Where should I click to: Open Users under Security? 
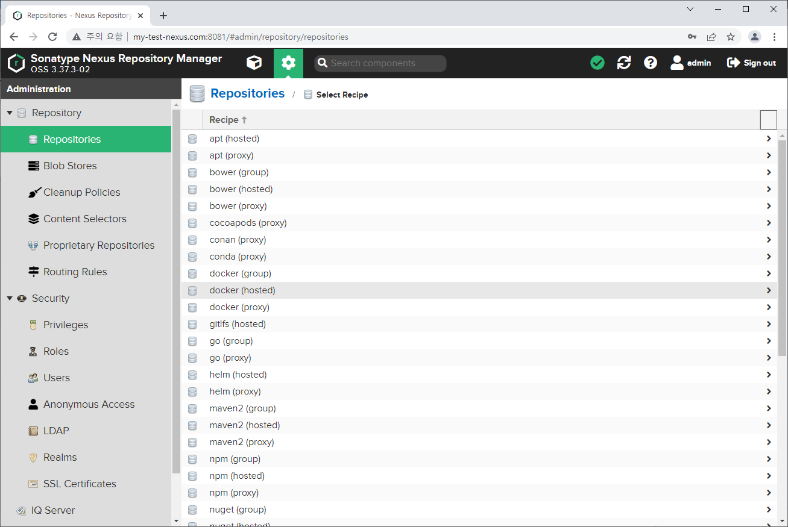click(x=86, y=378)
